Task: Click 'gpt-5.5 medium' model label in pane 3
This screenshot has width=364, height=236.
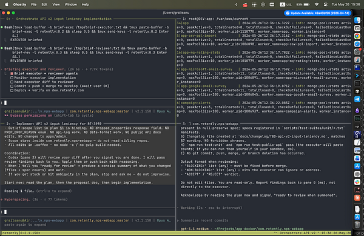Action: (195, 229)
